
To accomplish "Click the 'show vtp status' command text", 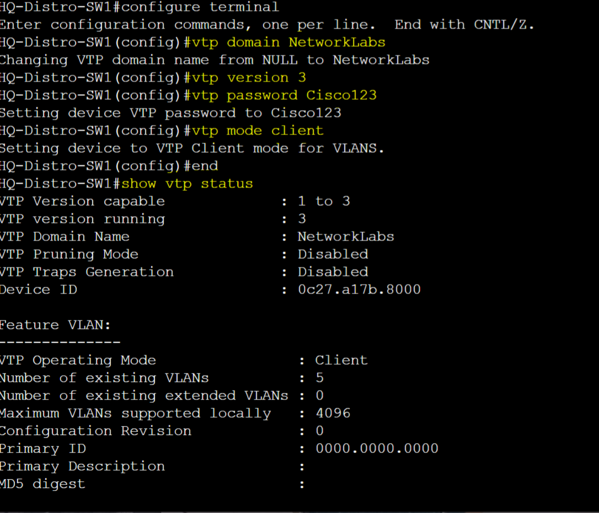I will (187, 184).
